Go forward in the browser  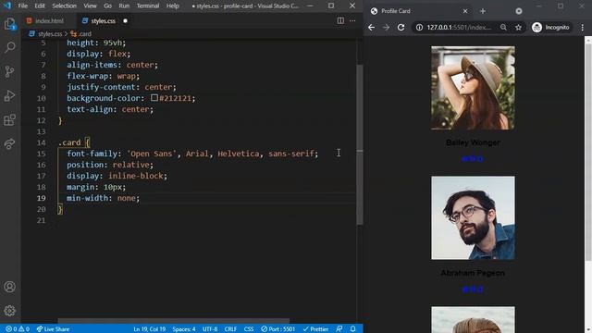click(x=386, y=27)
